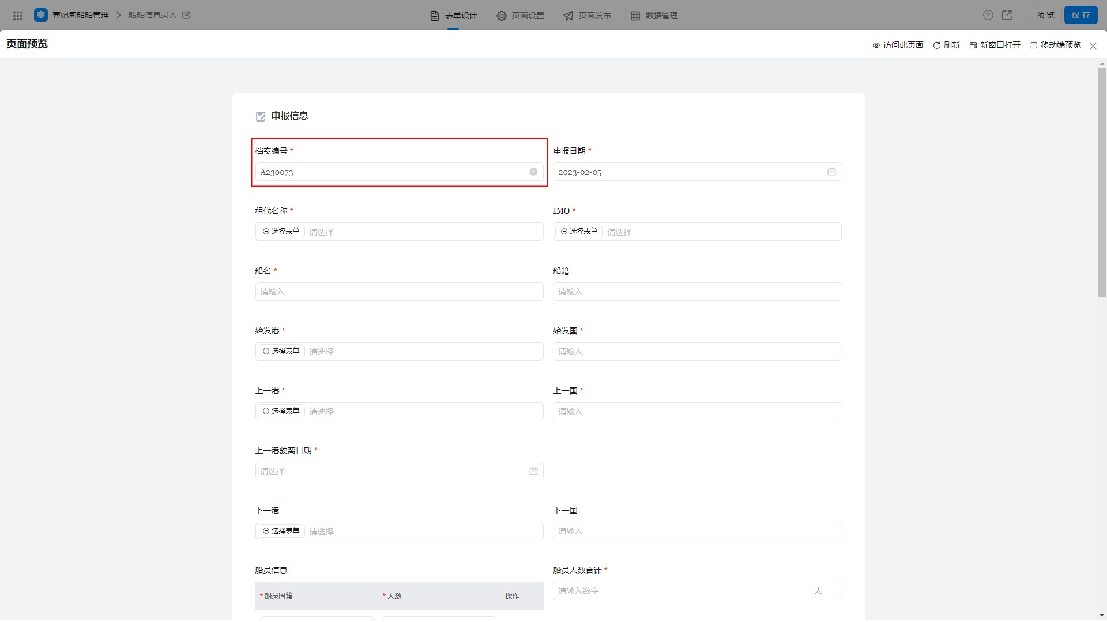This screenshot has height=622, width=1107.
Task: Click the page vertical scrollbar thumb
Action: pyautogui.click(x=1102, y=182)
